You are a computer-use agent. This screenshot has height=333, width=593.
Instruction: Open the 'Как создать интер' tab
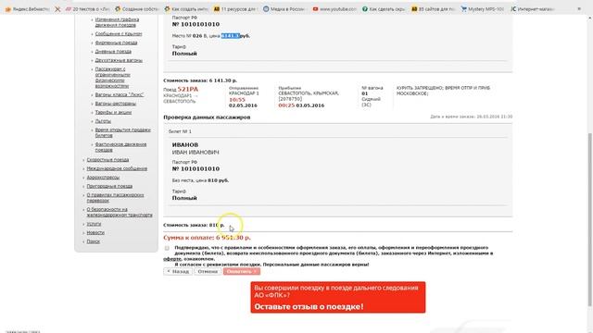[x=187, y=8]
